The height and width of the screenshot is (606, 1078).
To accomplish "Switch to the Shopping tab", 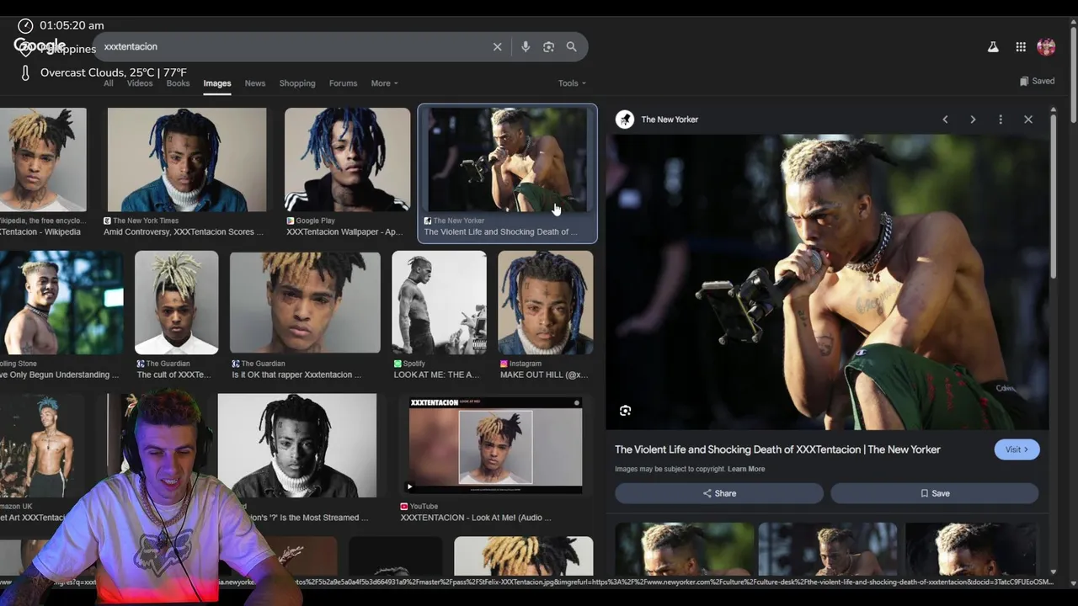I will 297,83.
